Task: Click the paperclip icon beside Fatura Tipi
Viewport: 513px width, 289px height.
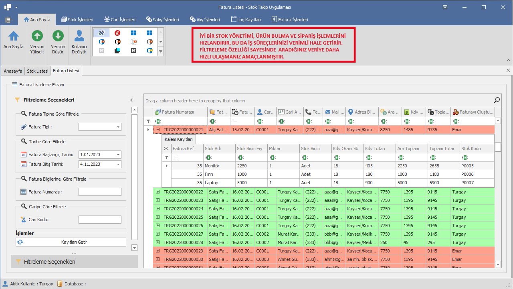Action: (23, 127)
